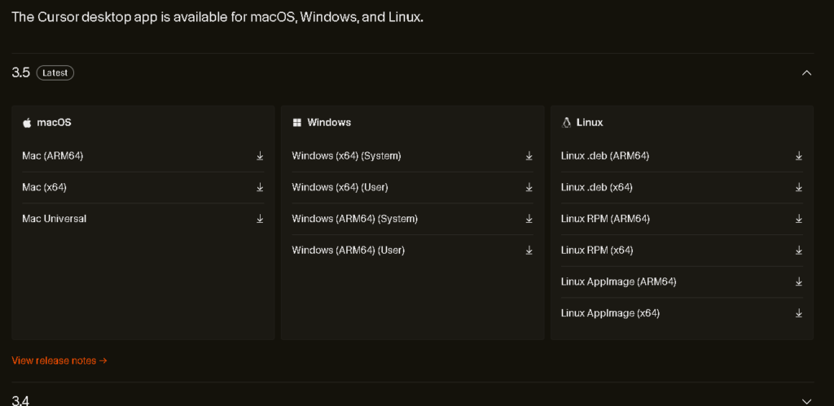Select the Linux RPM (ARM64) label
The height and width of the screenshot is (406, 834).
605,218
